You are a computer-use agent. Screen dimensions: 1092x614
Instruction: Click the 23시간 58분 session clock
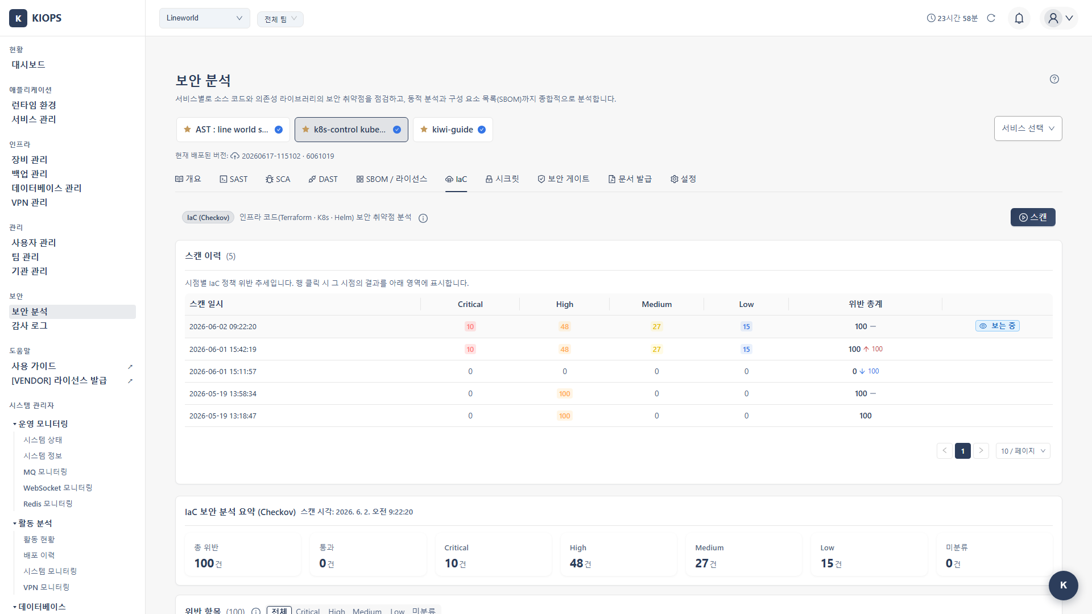[952, 18]
